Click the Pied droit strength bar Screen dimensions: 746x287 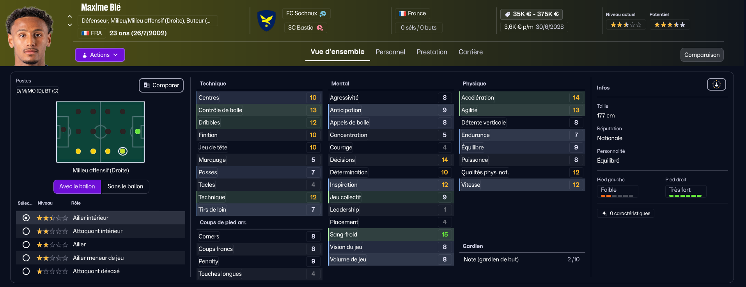[685, 196]
